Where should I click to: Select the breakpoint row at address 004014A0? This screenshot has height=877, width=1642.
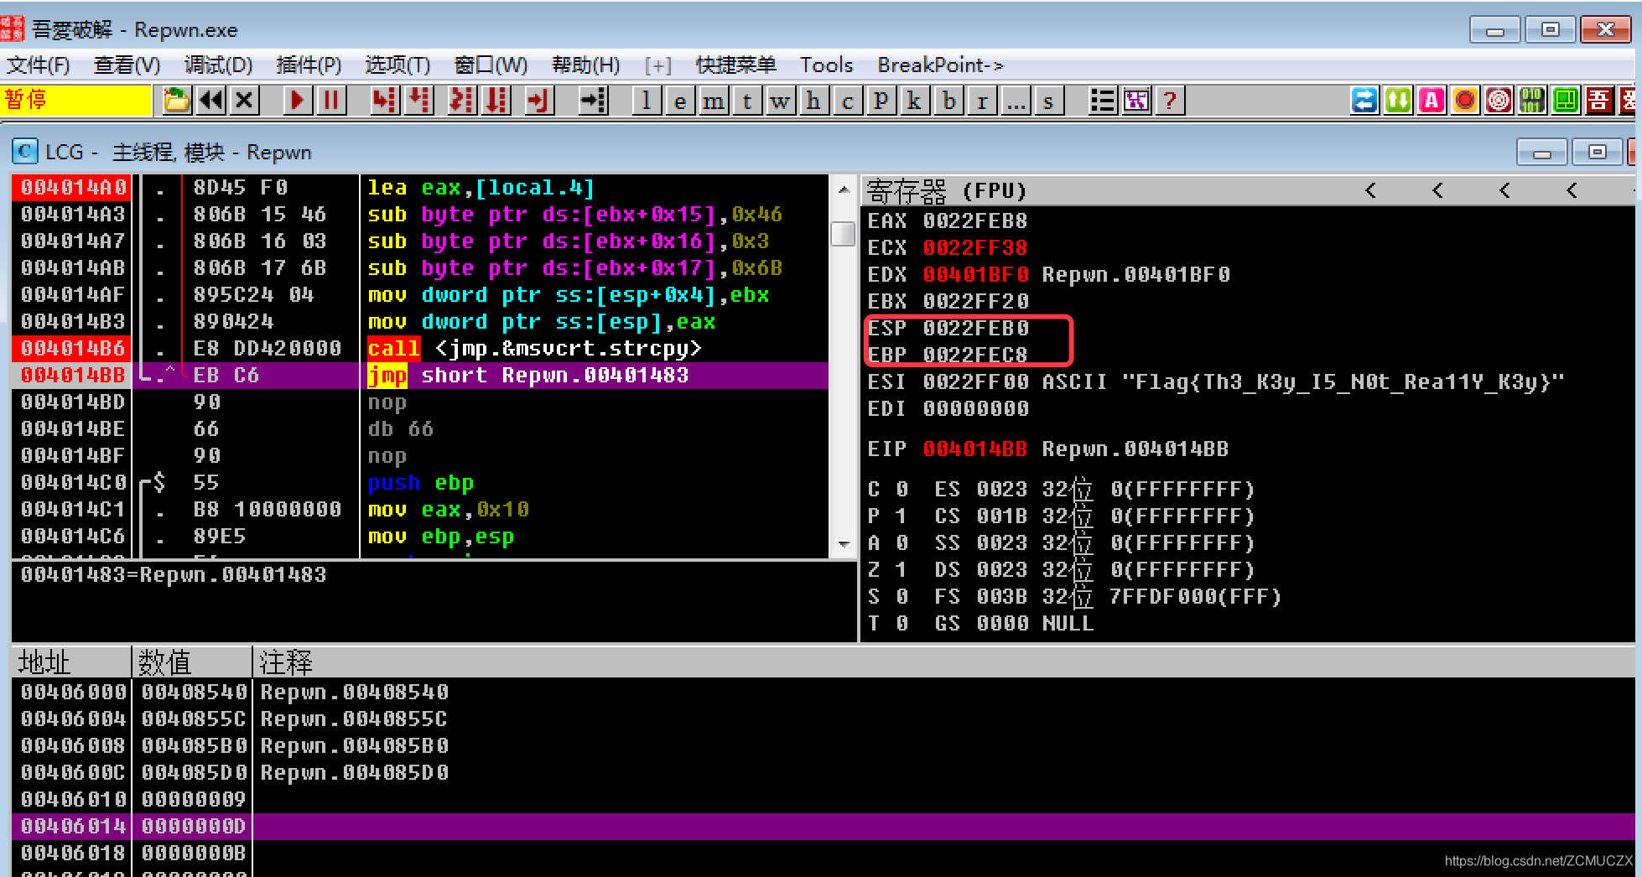(419, 187)
